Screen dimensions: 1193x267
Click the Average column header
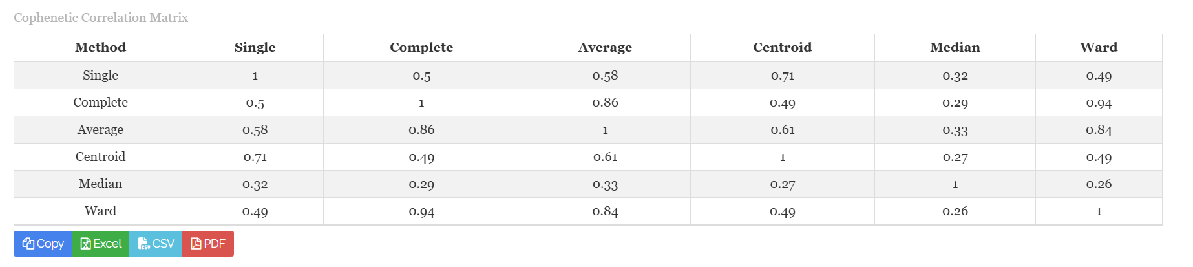(605, 47)
